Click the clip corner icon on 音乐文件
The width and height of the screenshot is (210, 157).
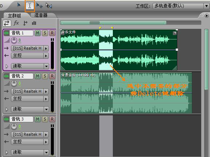tap(175, 33)
